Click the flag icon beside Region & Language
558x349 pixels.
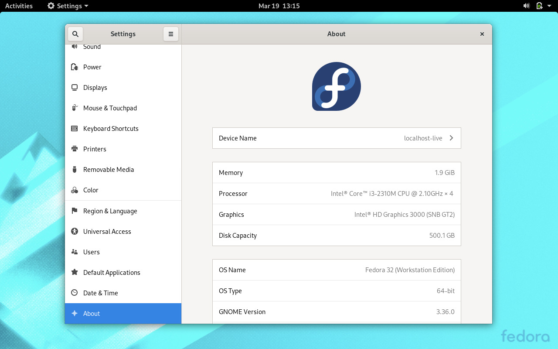[74, 211]
